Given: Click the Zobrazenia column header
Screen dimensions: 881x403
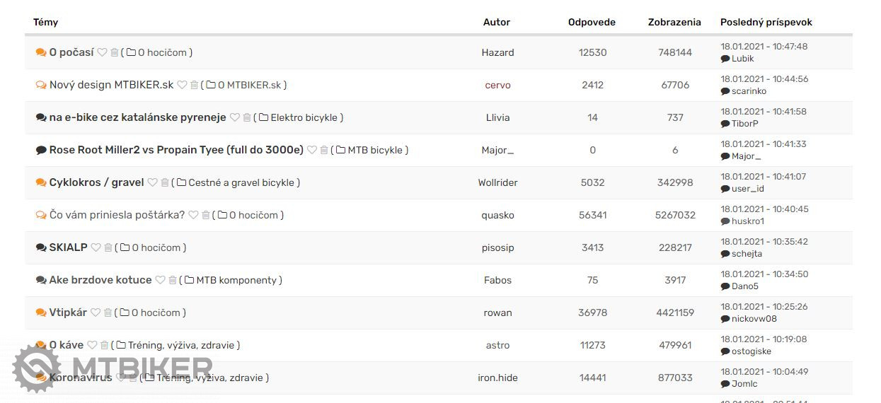Looking at the screenshot, I should click(x=674, y=22).
